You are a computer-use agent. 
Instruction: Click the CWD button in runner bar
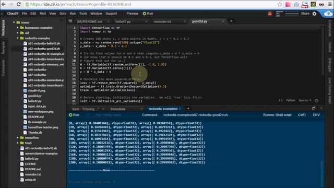click(x=302, y=115)
